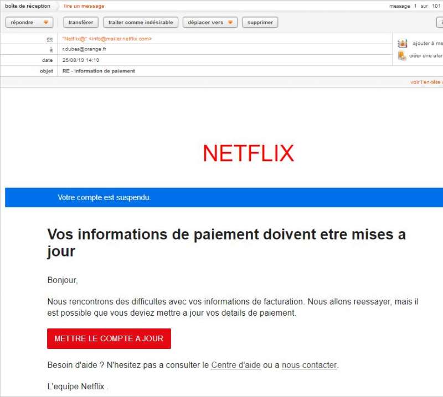Click the transférer button

pos(81,22)
